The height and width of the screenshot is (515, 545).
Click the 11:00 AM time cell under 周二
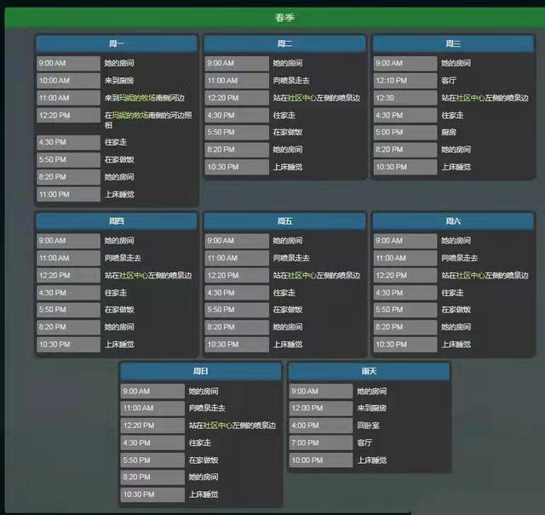[237, 81]
